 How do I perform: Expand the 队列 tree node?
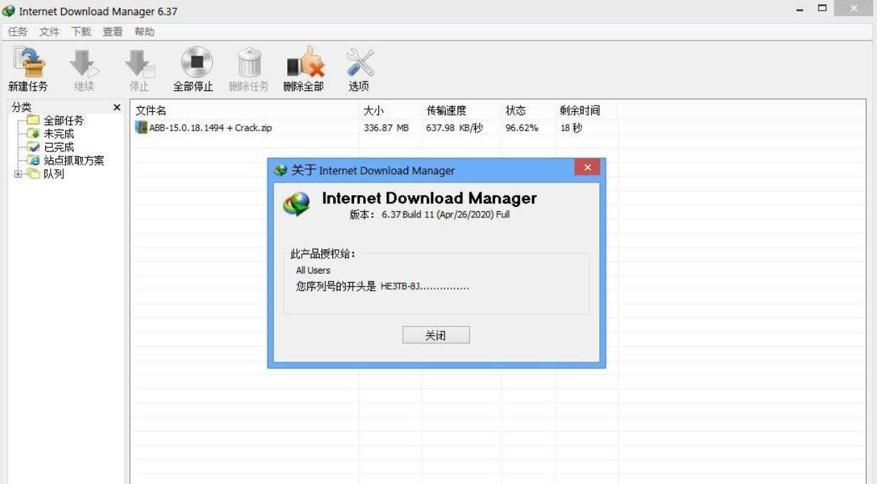click(x=17, y=174)
